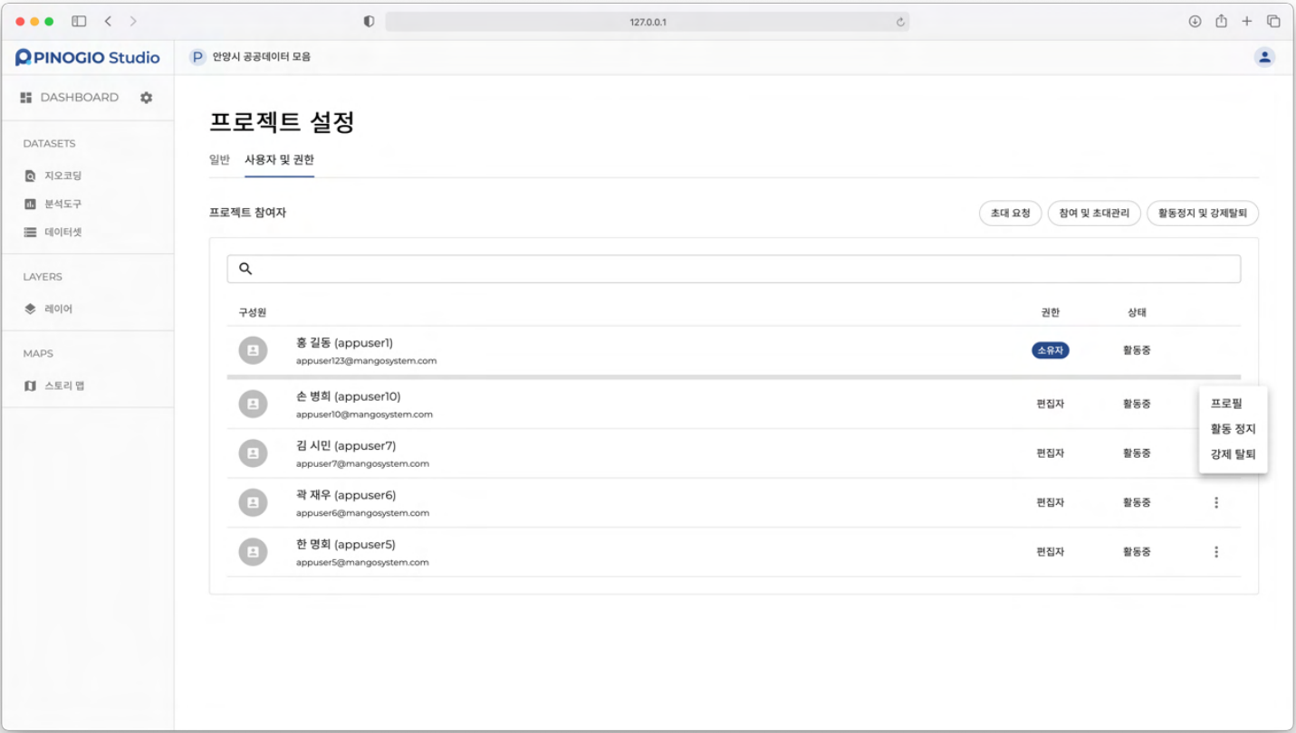Choose 활동 정지 in the context menu
The image size is (1296, 733).
(x=1233, y=429)
